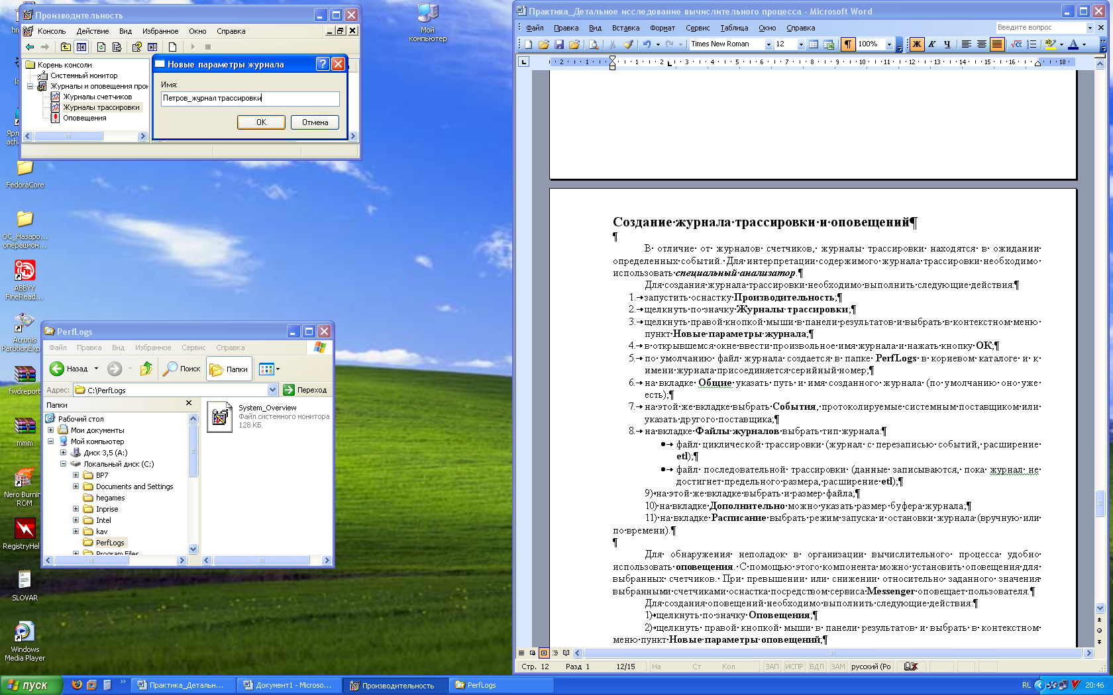Select Журналы счетчиков tree item

[x=97, y=97]
